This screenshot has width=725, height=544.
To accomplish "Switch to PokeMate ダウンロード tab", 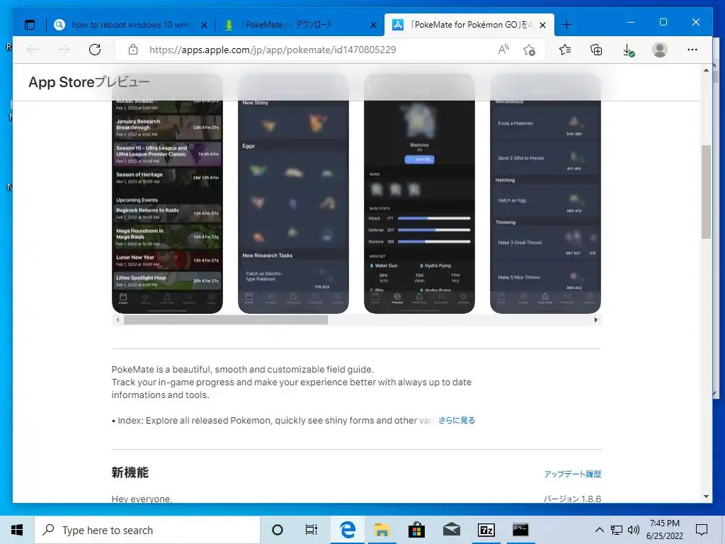I will point(299,25).
